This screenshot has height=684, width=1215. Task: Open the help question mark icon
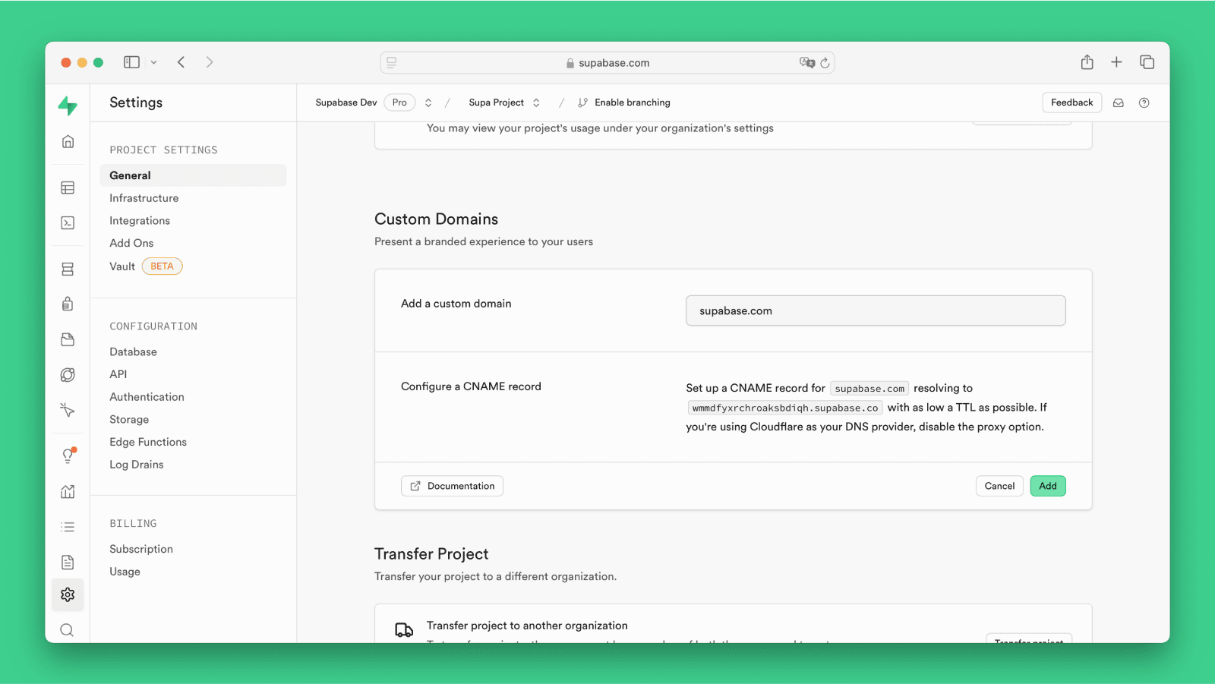coord(1144,102)
